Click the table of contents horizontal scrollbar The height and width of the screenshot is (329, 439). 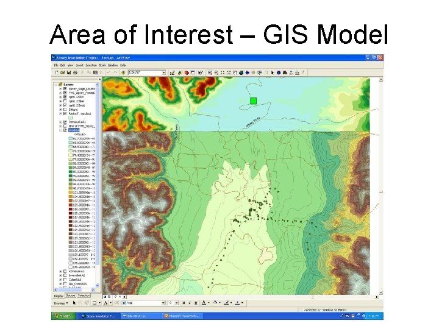[x=74, y=290]
